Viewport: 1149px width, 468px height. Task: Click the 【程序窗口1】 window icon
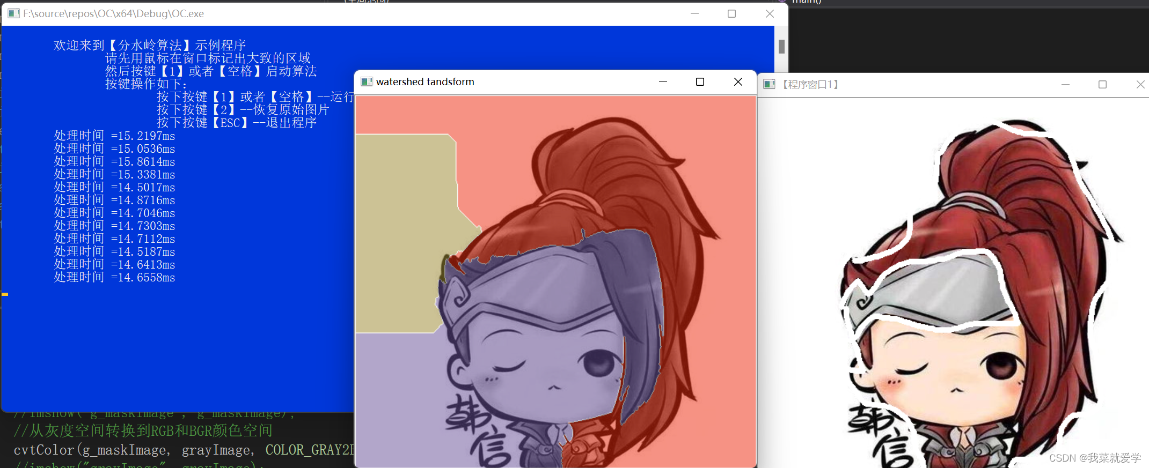769,84
